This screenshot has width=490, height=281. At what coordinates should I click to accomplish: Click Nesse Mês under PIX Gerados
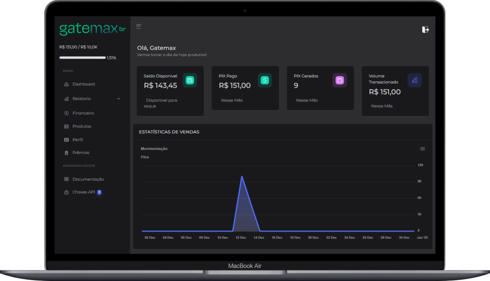(307, 101)
